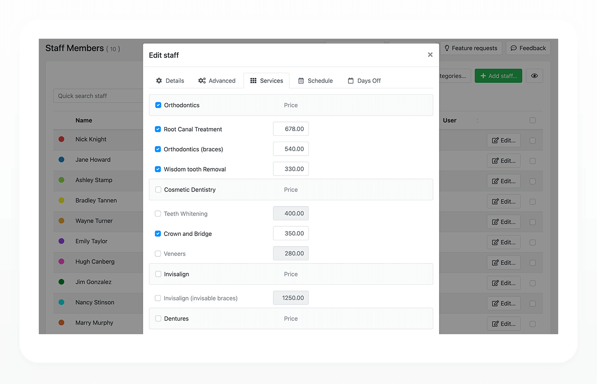Viewport: 597px width, 384px height.
Task: Click the Quick search staff field
Action: click(98, 96)
